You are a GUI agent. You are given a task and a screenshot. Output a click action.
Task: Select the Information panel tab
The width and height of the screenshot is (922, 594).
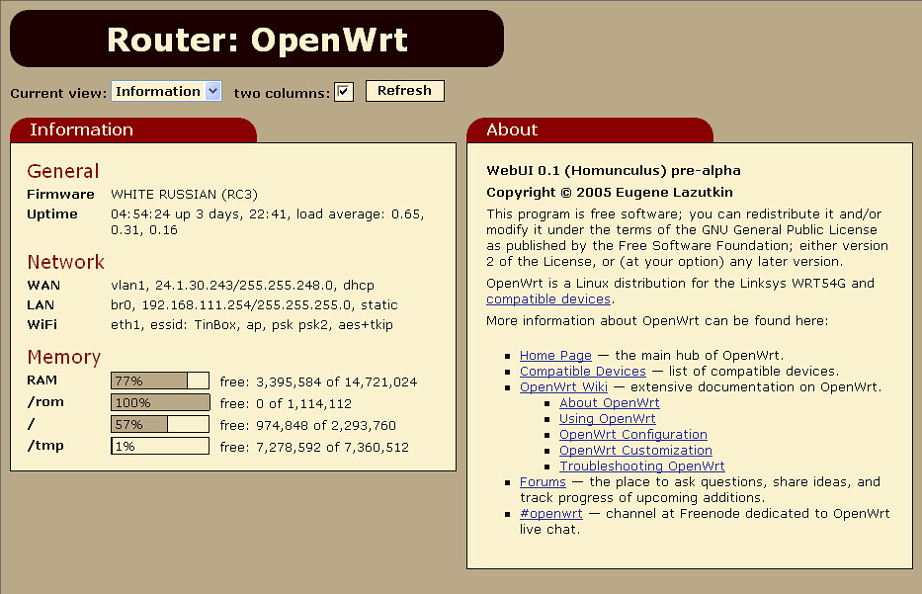pyautogui.click(x=133, y=130)
